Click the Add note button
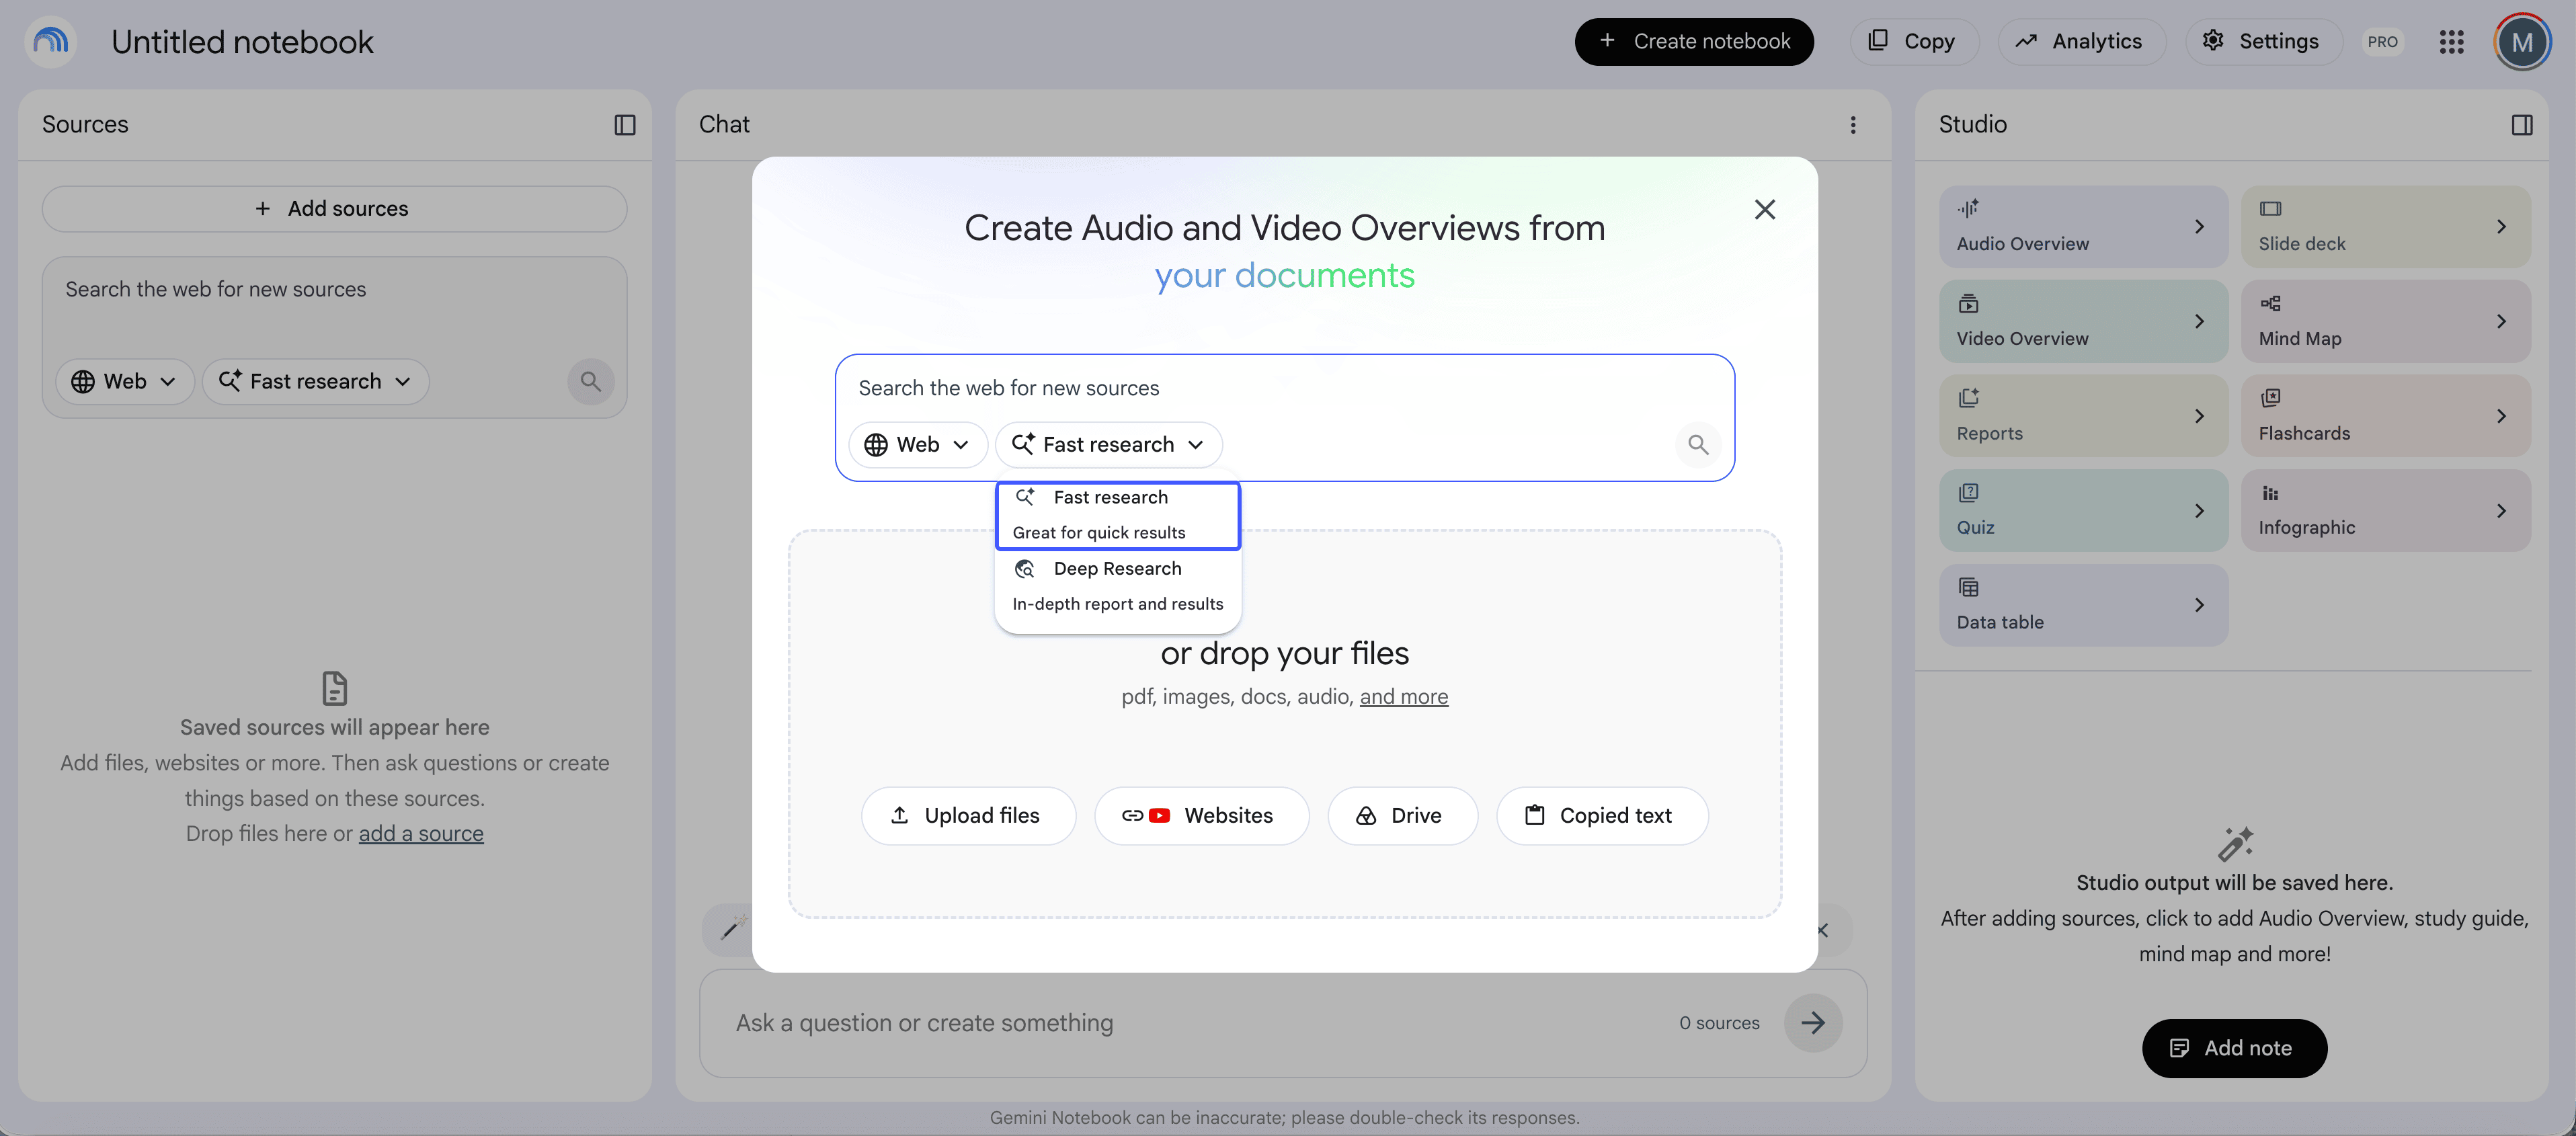The image size is (2576, 1136). pyautogui.click(x=2234, y=1048)
